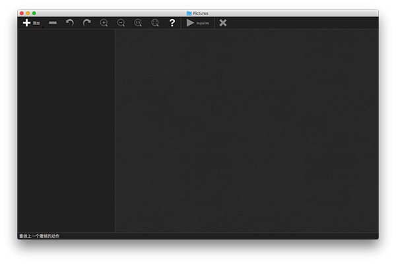
Task: Set zoom to actual size 1:1
Action: [x=138, y=22]
